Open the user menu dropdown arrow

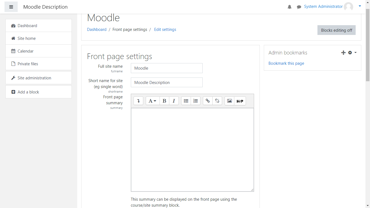click(x=360, y=6)
